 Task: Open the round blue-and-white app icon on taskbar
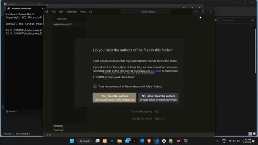tap(164, 141)
